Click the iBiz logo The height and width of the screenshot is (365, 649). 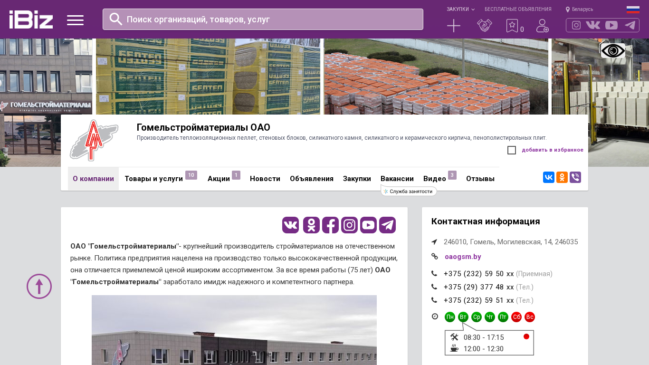[x=31, y=19]
